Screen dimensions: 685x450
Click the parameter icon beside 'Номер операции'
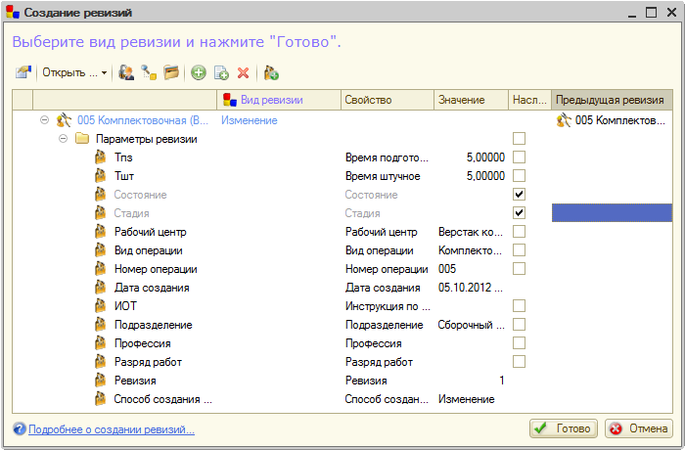coord(101,268)
